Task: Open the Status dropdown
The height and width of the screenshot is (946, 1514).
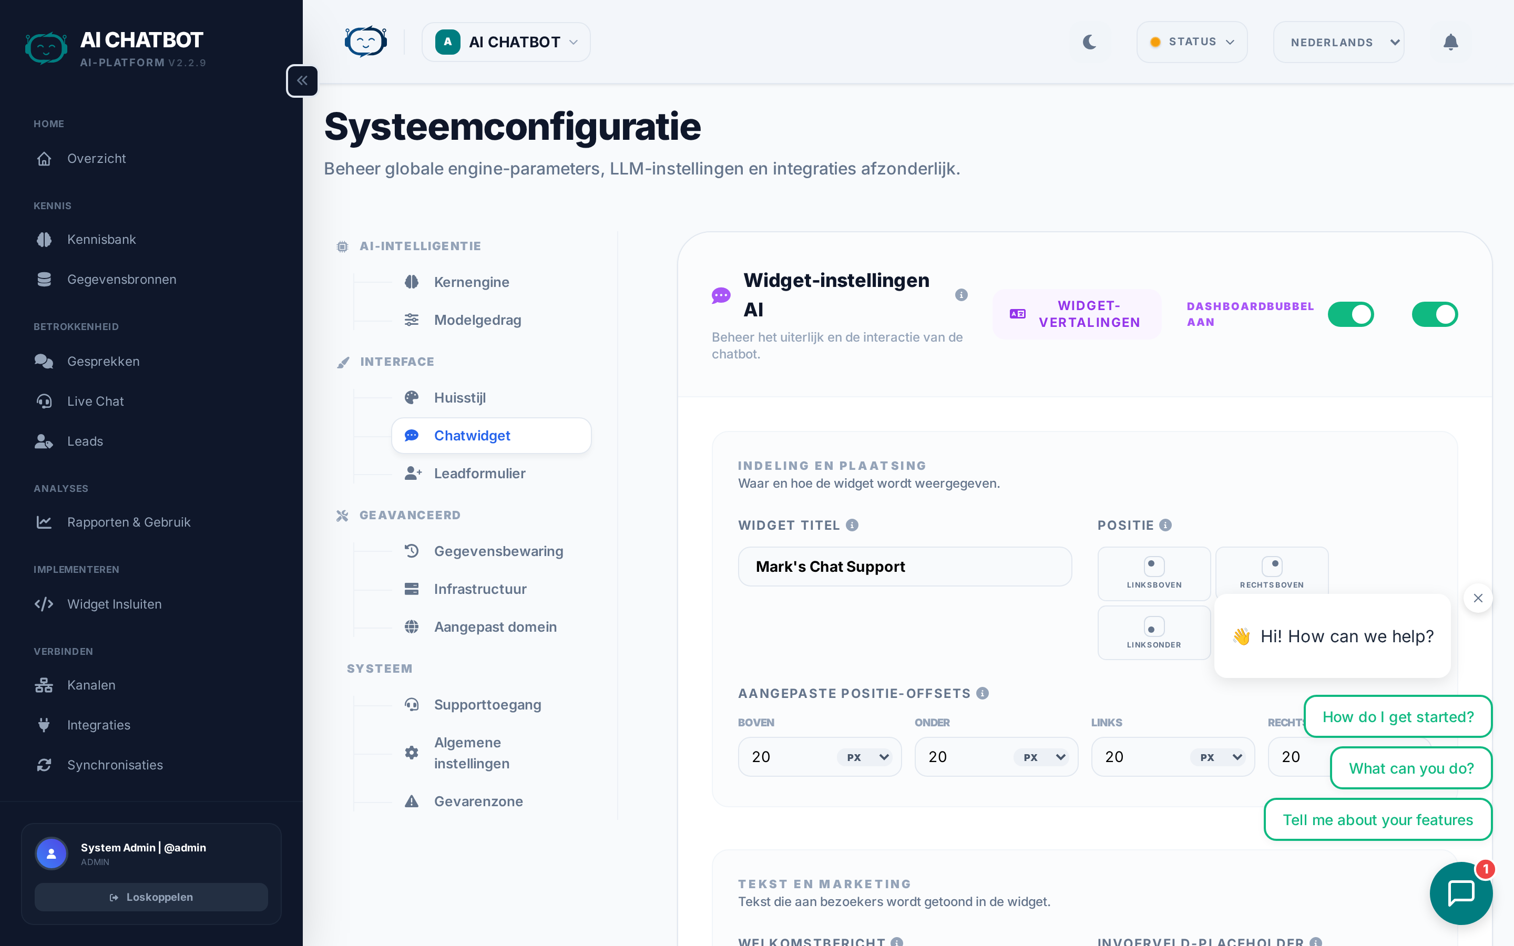Action: point(1191,42)
